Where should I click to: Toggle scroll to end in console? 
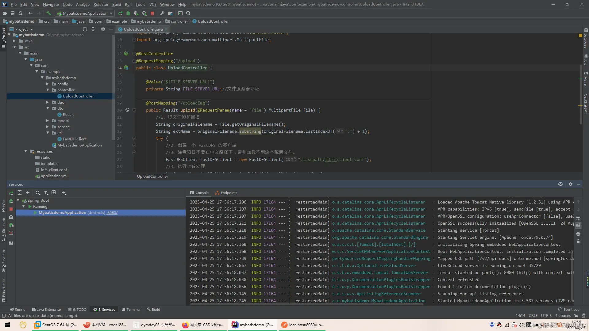578,226
